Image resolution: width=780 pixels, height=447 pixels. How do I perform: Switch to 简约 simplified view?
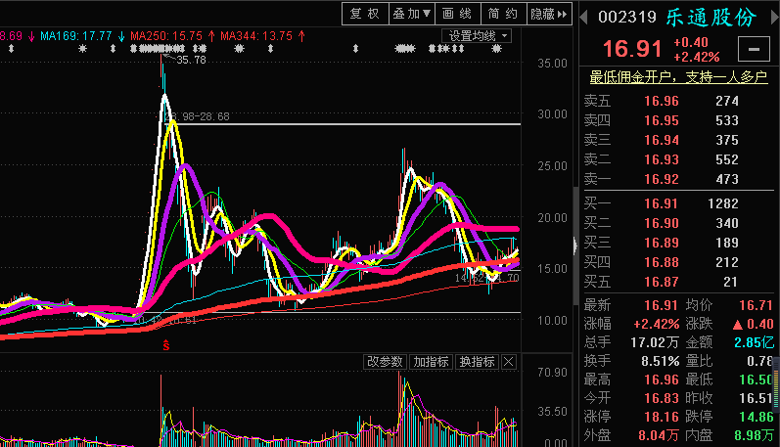[503, 14]
